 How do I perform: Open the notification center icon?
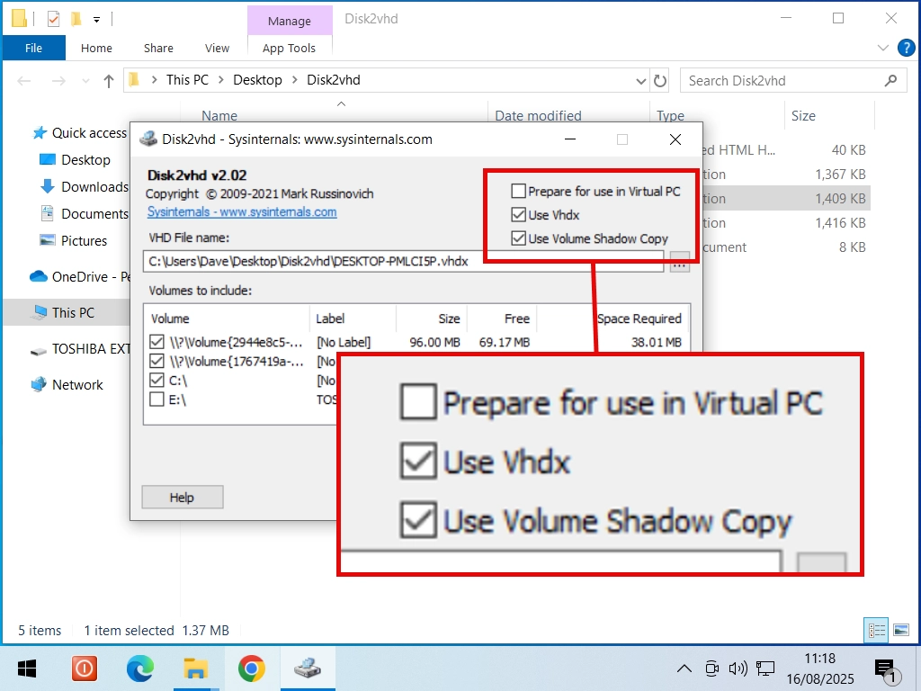pos(886,669)
